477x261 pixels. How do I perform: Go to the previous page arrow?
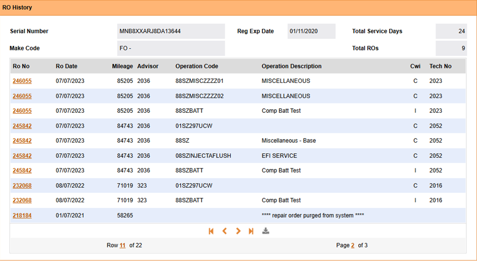click(x=224, y=231)
